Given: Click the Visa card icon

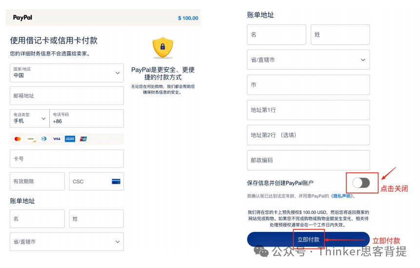Looking at the screenshot, I should (x=57, y=139).
